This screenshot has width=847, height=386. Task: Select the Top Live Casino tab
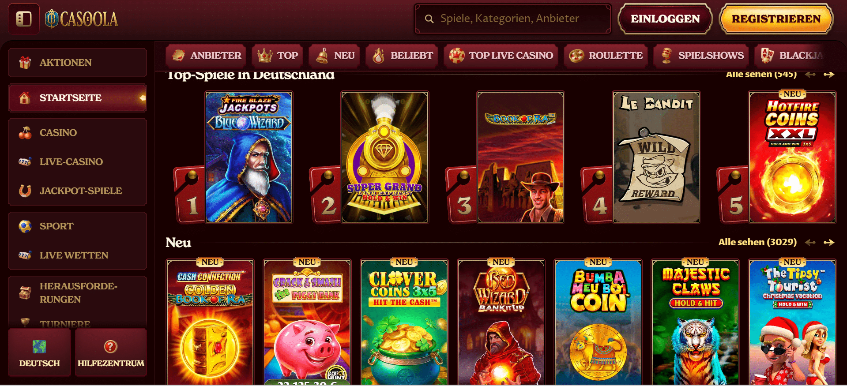(x=501, y=56)
